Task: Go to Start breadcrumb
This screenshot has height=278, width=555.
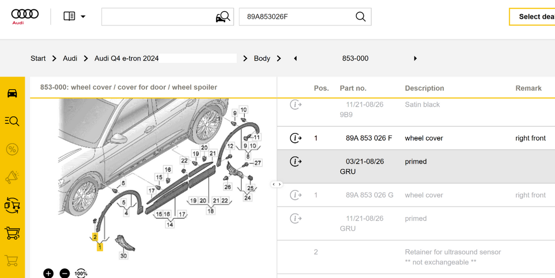Action: pos(38,58)
